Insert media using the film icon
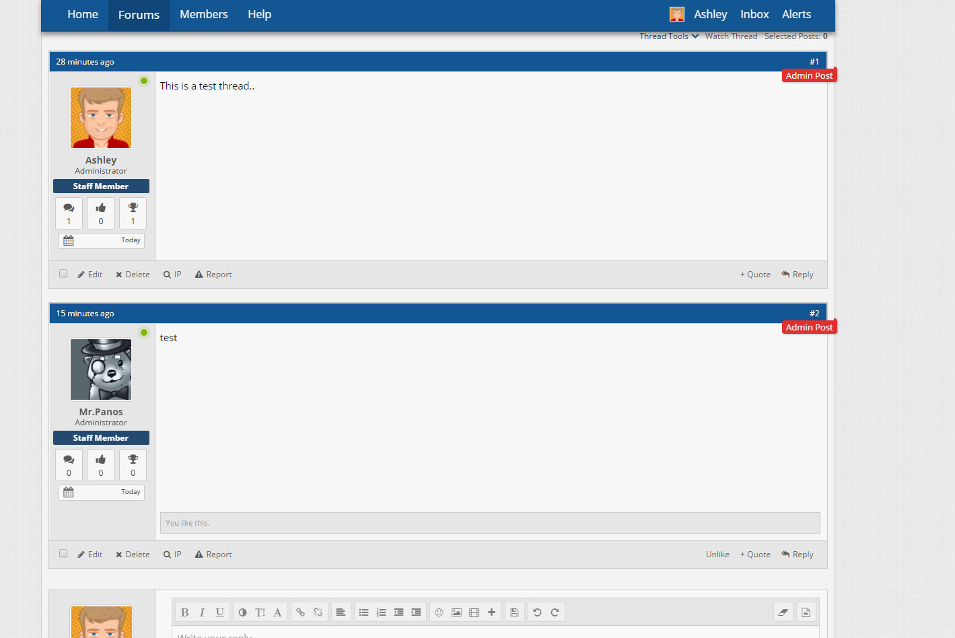 474,612
